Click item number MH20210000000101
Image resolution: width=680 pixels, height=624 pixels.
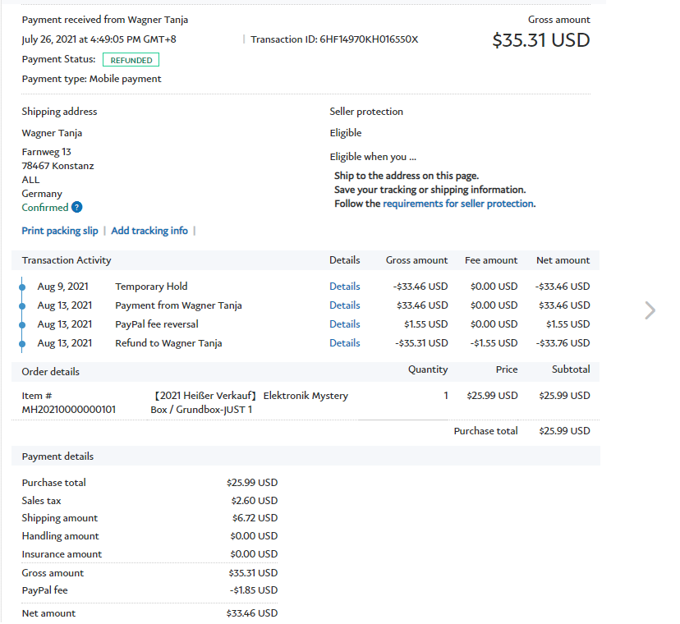tap(68, 409)
